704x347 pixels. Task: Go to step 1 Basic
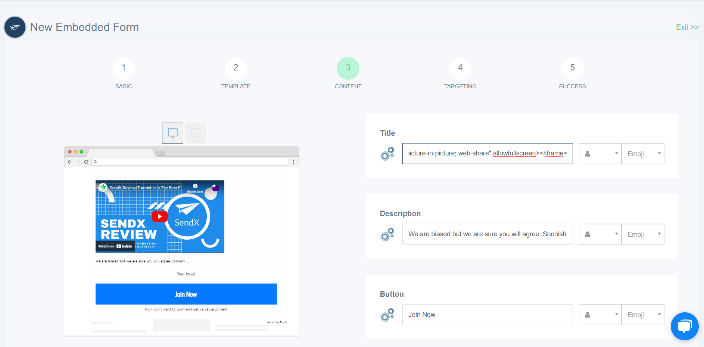(124, 68)
